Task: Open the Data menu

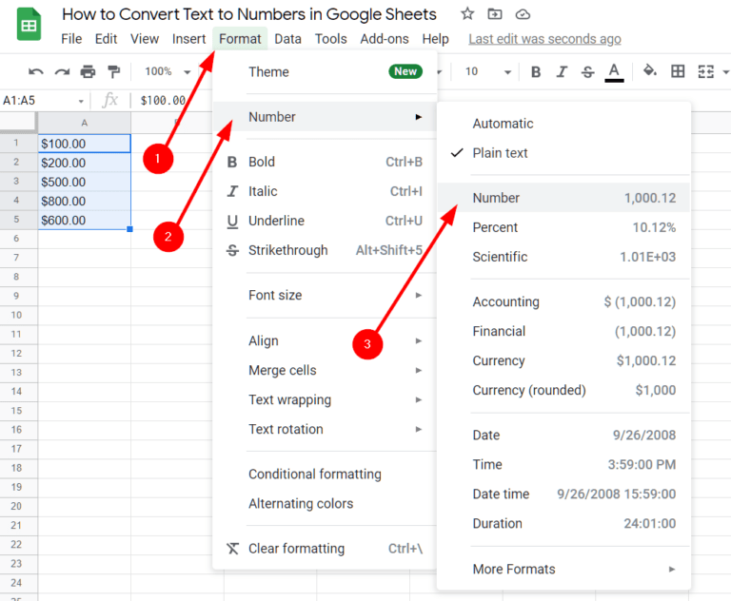Action: tap(287, 39)
